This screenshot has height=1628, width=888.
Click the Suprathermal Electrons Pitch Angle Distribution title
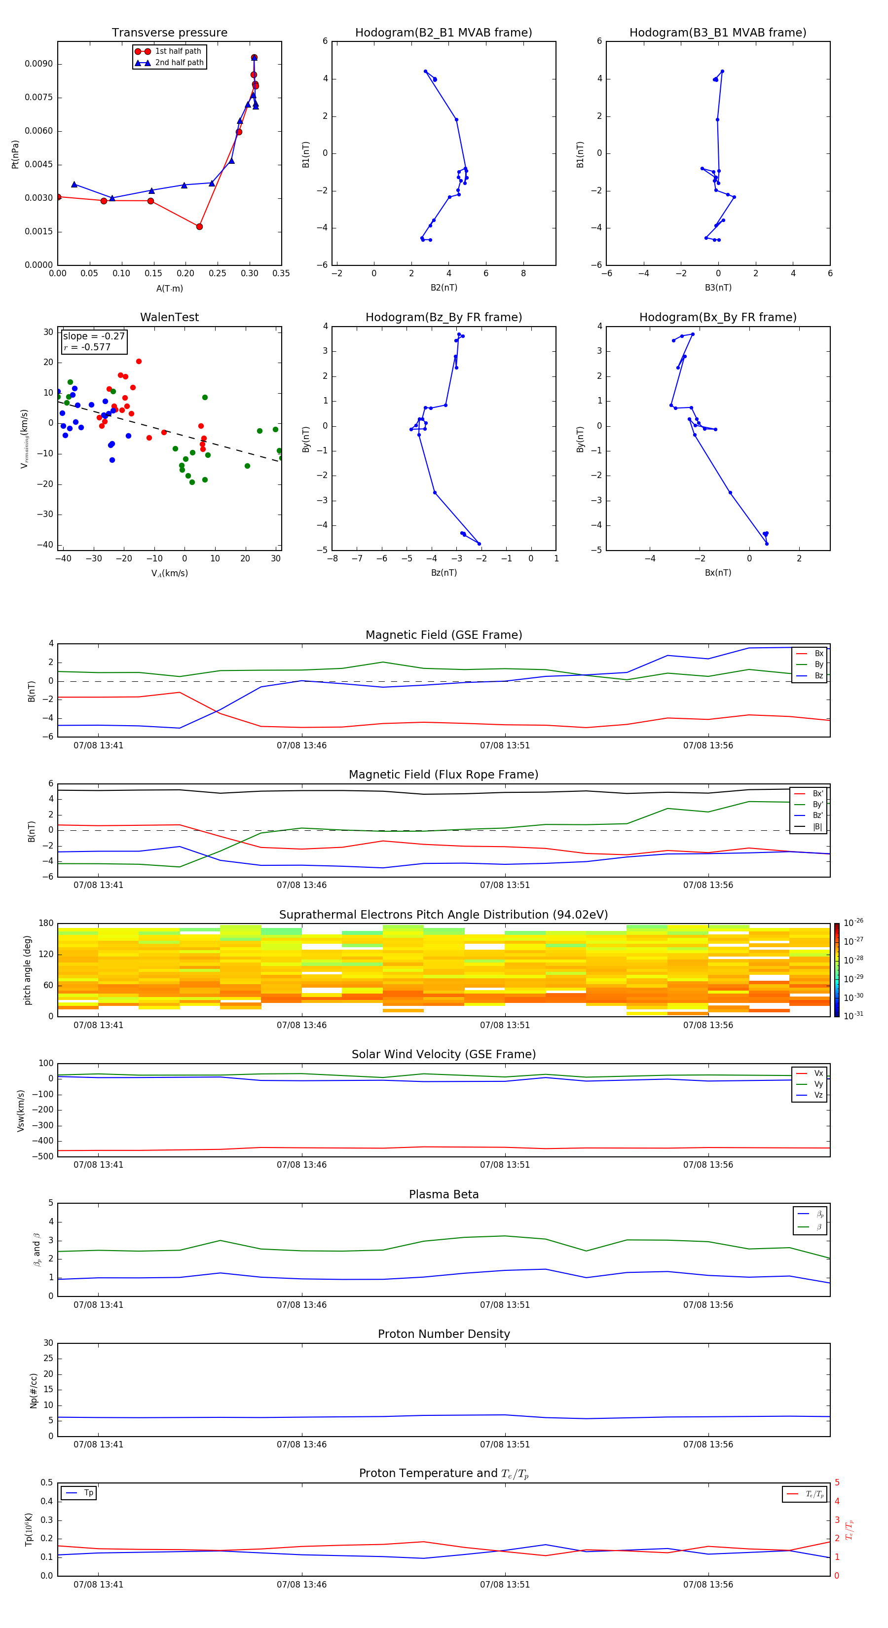click(444, 915)
